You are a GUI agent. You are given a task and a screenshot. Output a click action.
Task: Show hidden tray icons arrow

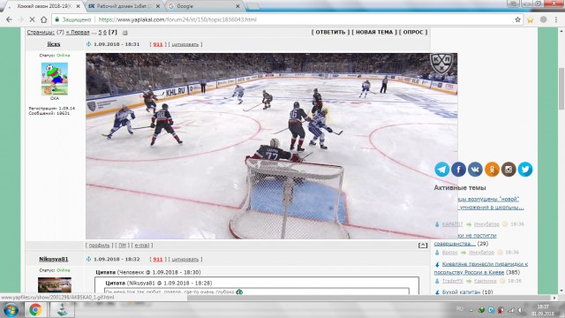471,310
